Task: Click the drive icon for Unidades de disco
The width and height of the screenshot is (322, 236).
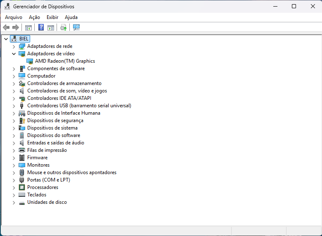Action: tap(22, 203)
